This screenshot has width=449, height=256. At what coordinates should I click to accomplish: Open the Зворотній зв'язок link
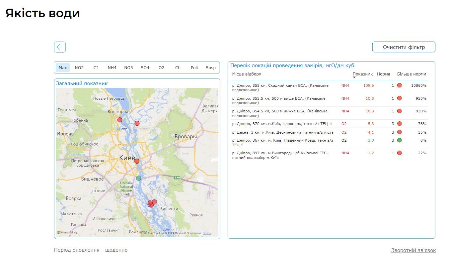[x=413, y=250]
